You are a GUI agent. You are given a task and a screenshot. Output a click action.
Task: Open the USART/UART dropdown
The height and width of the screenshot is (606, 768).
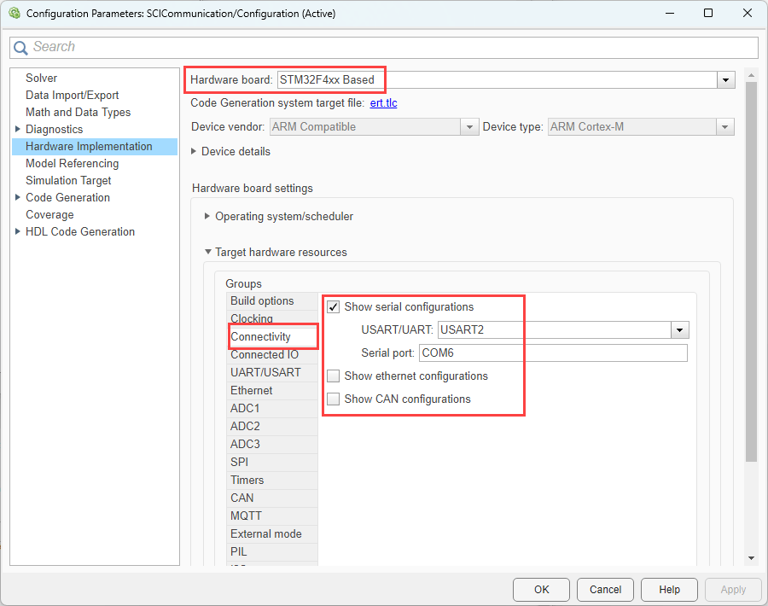tap(679, 330)
